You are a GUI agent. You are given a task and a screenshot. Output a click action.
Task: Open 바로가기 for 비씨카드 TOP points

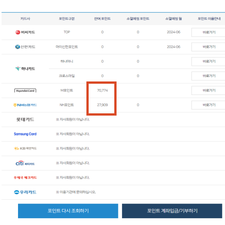tap(208, 32)
